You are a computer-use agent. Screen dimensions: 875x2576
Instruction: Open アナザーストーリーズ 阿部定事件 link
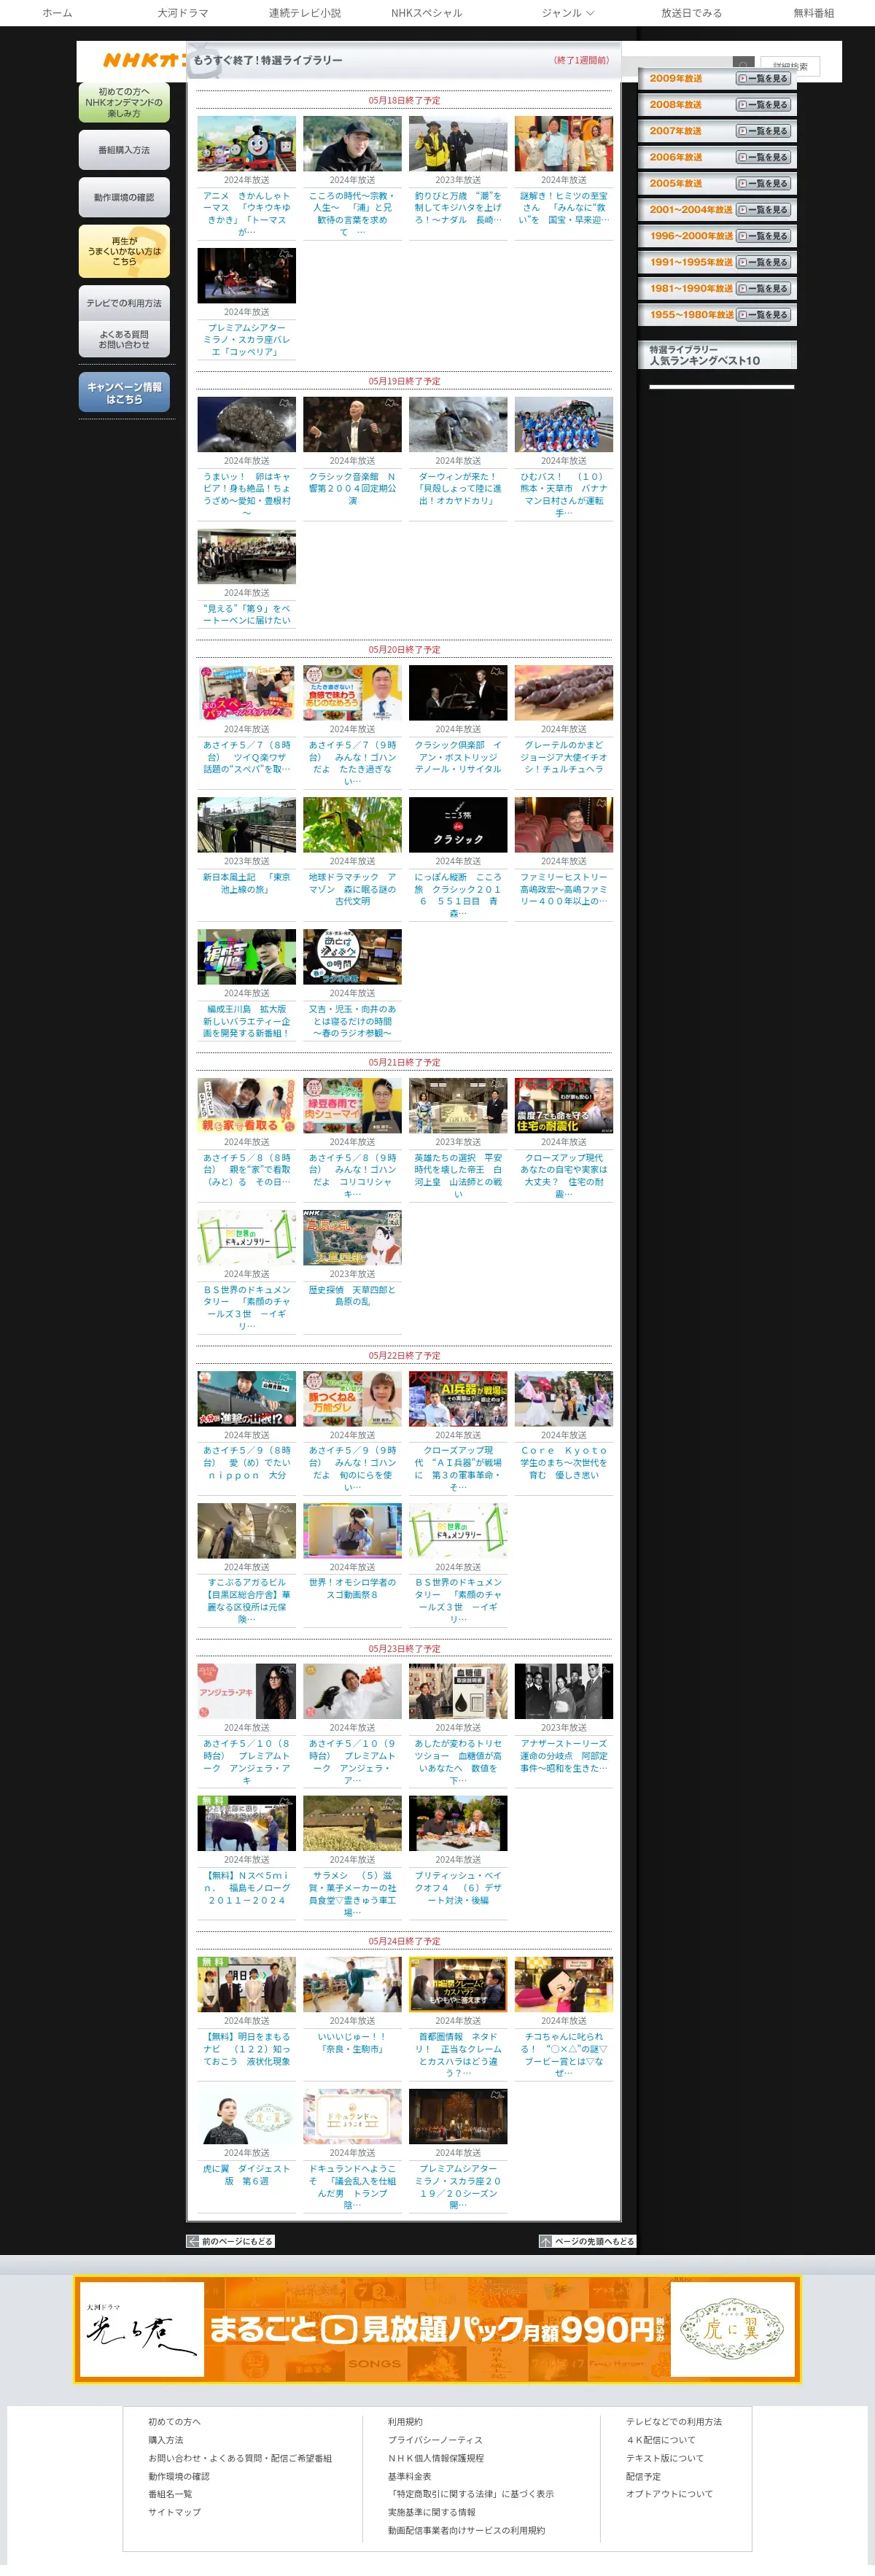click(x=564, y=1756)
